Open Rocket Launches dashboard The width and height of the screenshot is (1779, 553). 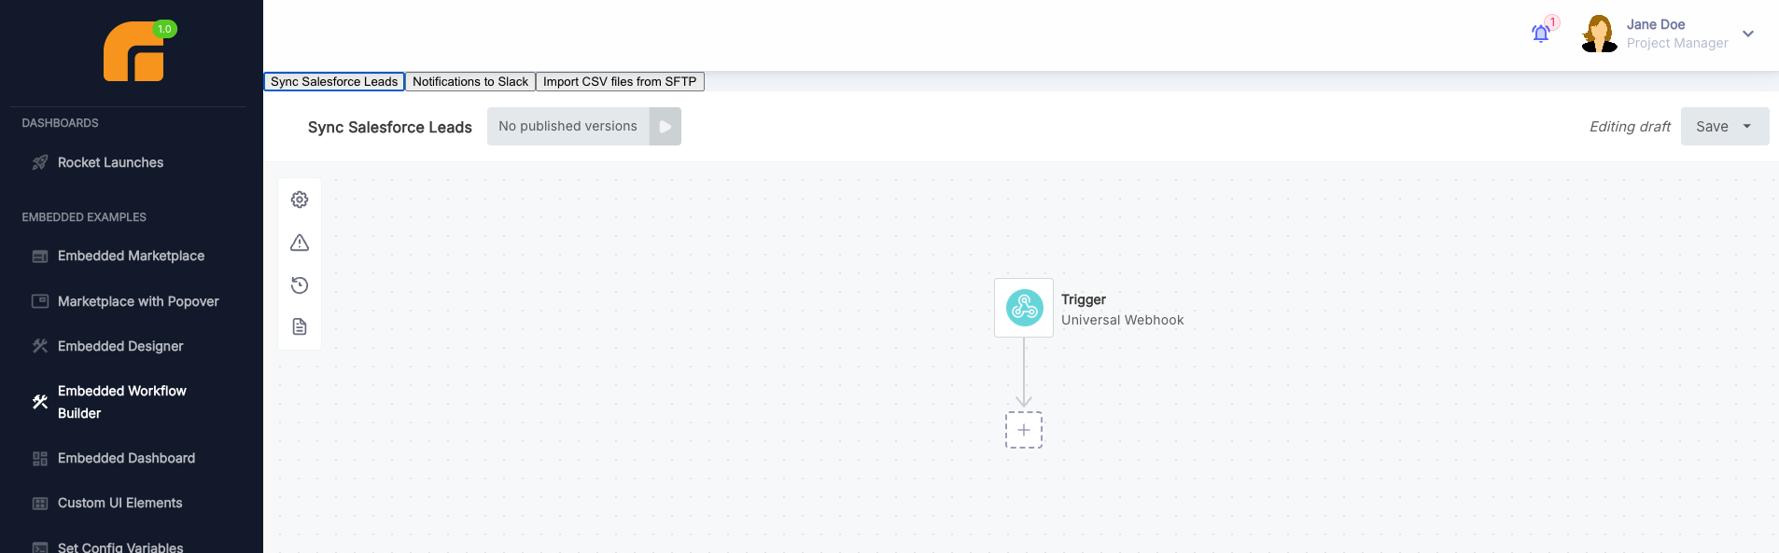tap(110, 162)
